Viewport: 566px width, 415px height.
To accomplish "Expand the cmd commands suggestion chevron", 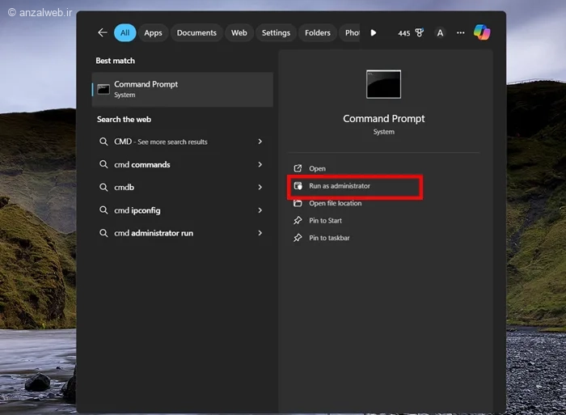I will pyautogui.click(x=260, y=165).
